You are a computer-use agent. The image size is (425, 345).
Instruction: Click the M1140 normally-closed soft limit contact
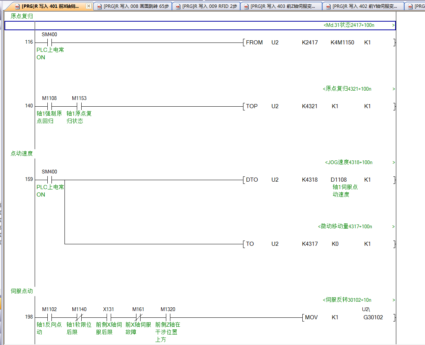(79, 318)
